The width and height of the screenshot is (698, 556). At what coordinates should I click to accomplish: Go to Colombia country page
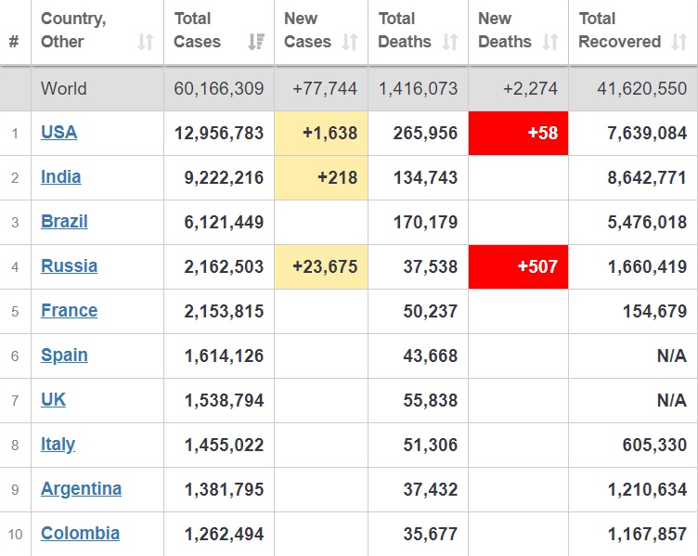[80, 534]
